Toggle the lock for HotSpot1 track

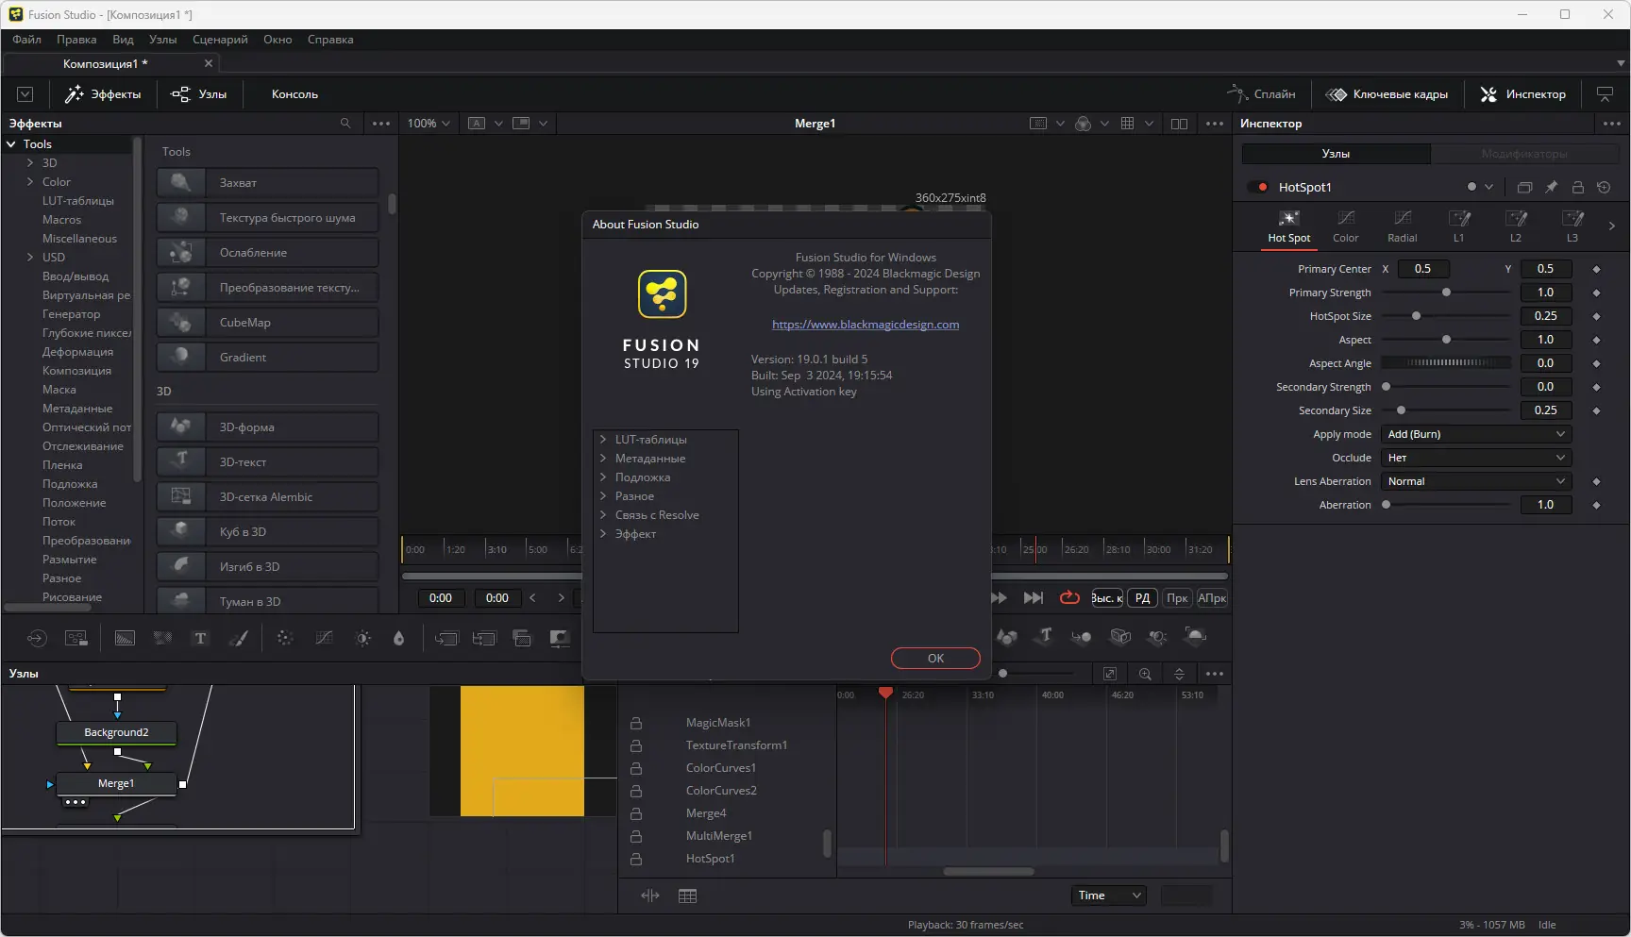point(636,859)
